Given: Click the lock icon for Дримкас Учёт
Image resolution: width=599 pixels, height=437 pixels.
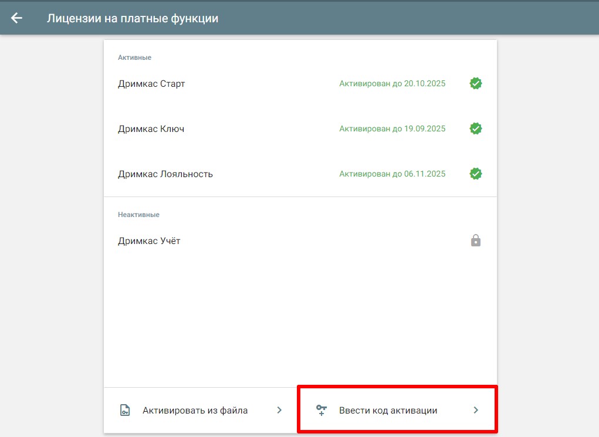Looking at the screenshot, I should [476, 240].
